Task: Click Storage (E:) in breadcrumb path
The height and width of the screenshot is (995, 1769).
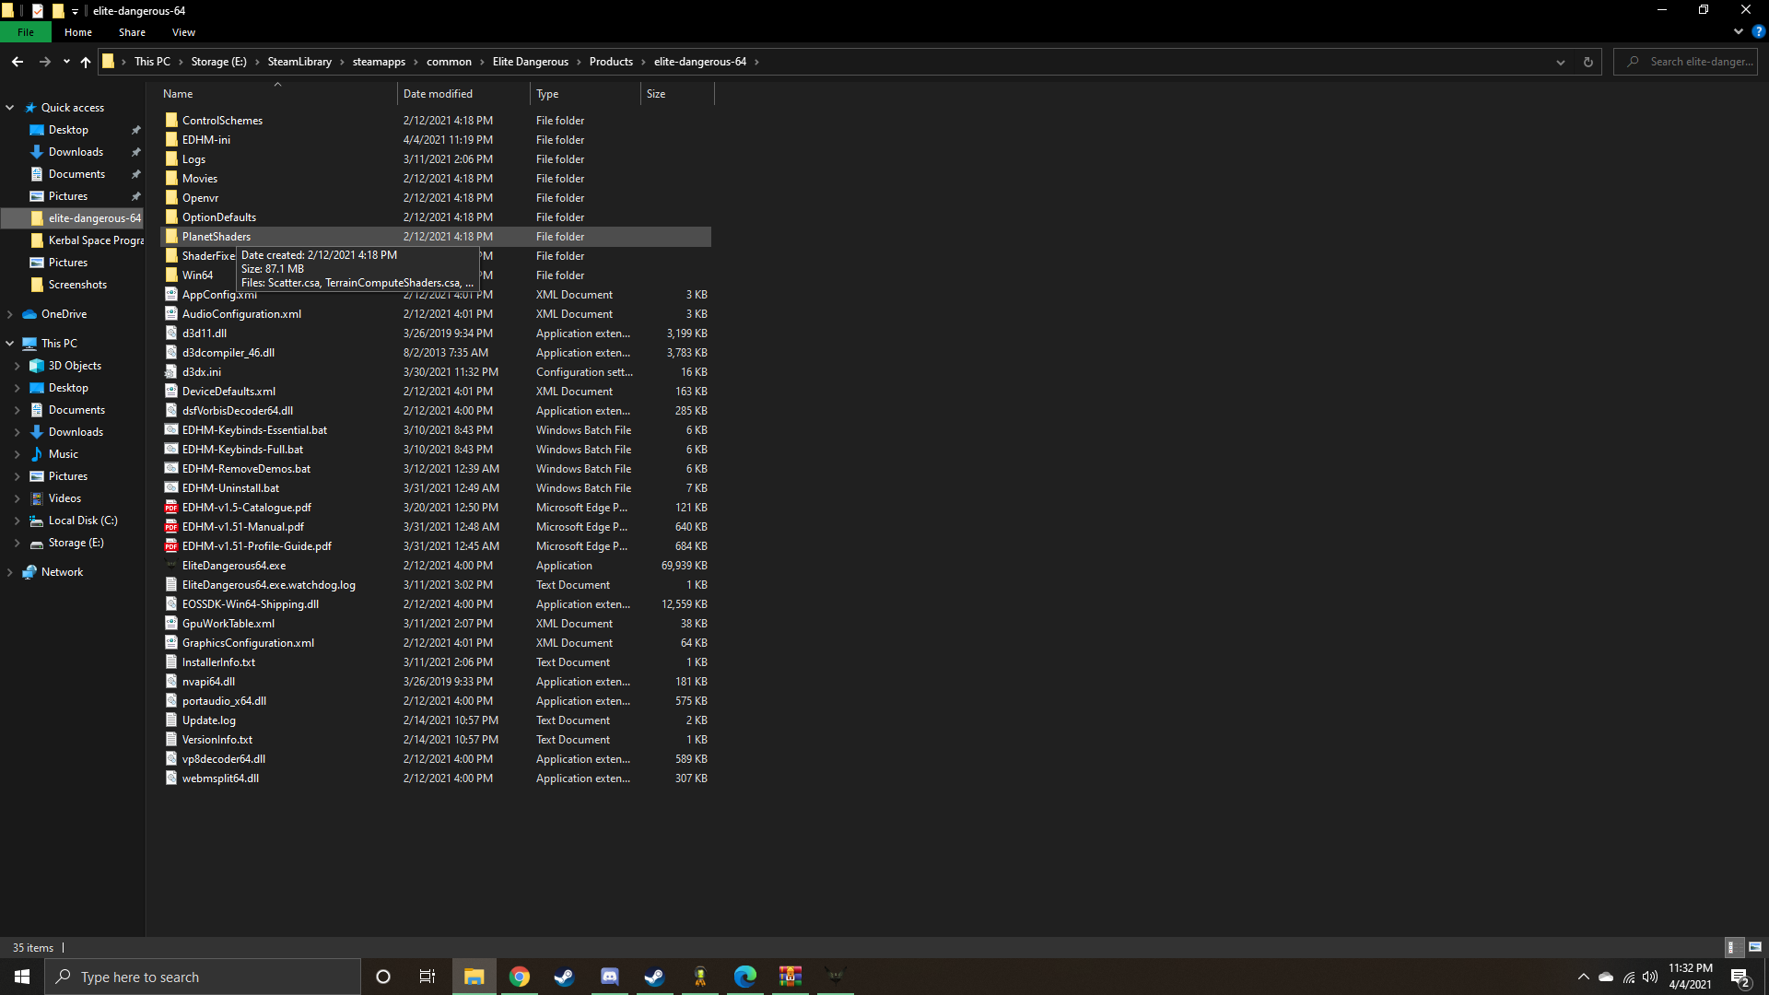Action: (218, 62)
